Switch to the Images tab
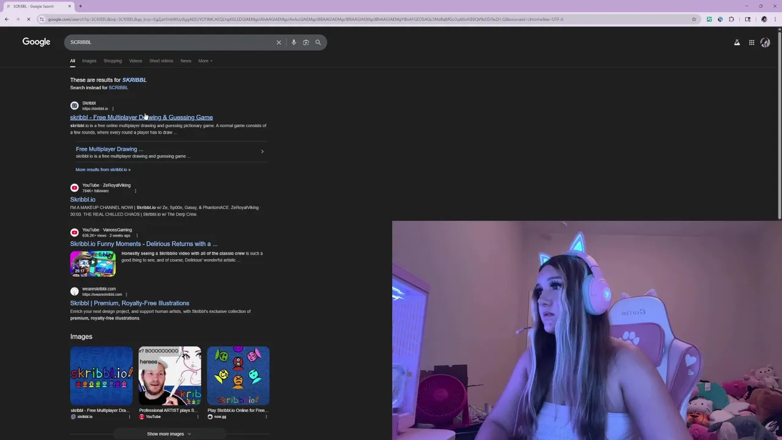This screenshot has width=782, height=440. click(x=89, y=61)
